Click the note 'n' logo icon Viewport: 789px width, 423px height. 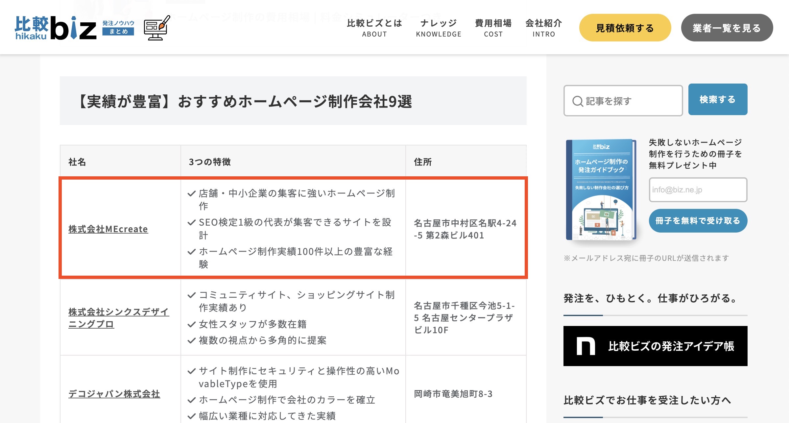tap(586, 346)
